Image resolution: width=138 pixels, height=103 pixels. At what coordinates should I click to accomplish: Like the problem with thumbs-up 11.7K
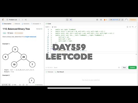5,85
